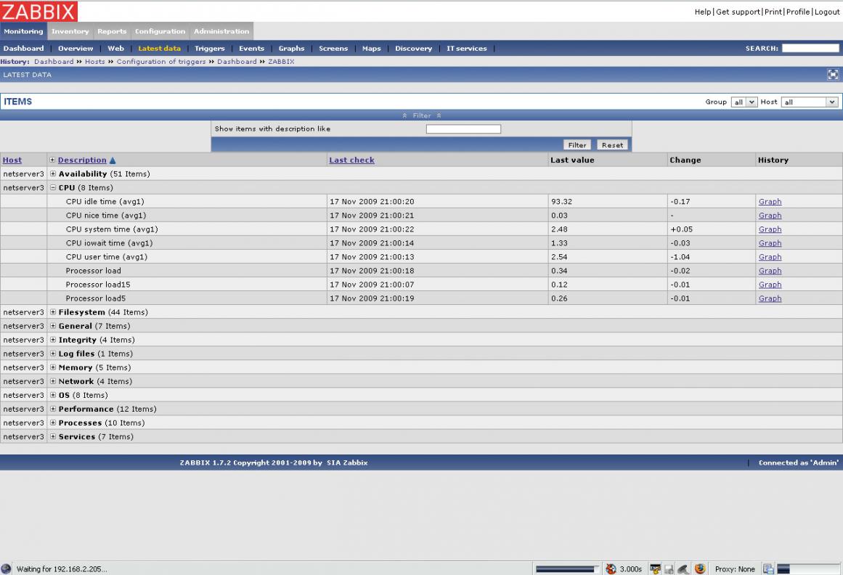Click the monitor icon in status bar
Screen dimensions: 843x575
pos(655,568)
